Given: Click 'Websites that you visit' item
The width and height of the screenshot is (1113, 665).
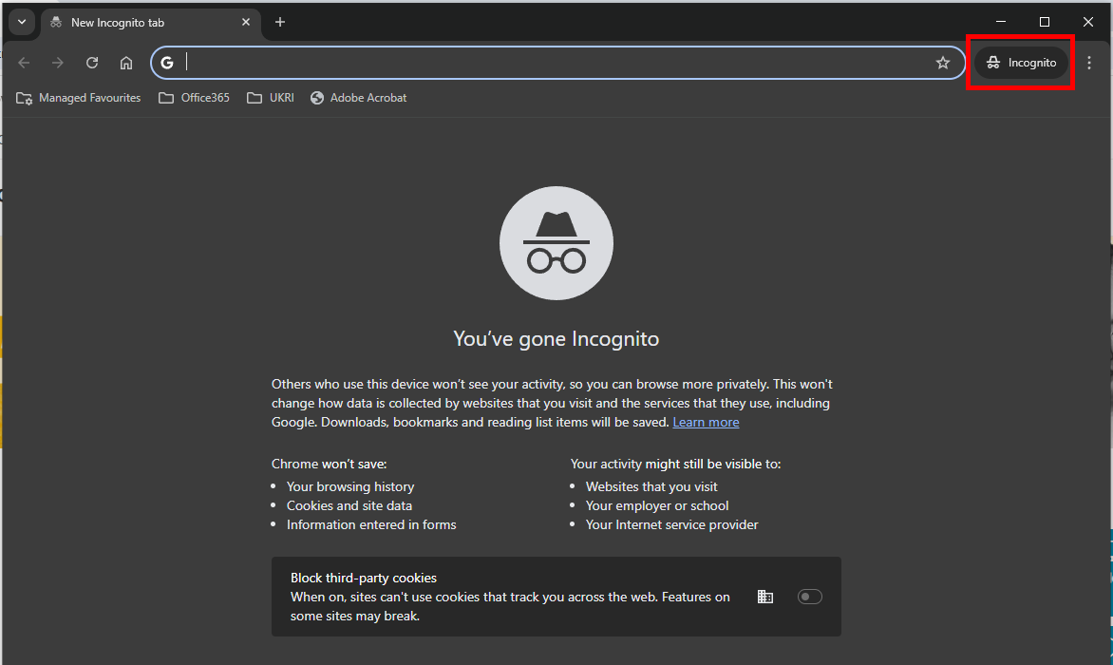Looking at the screenshot, I should pos(651,486).
